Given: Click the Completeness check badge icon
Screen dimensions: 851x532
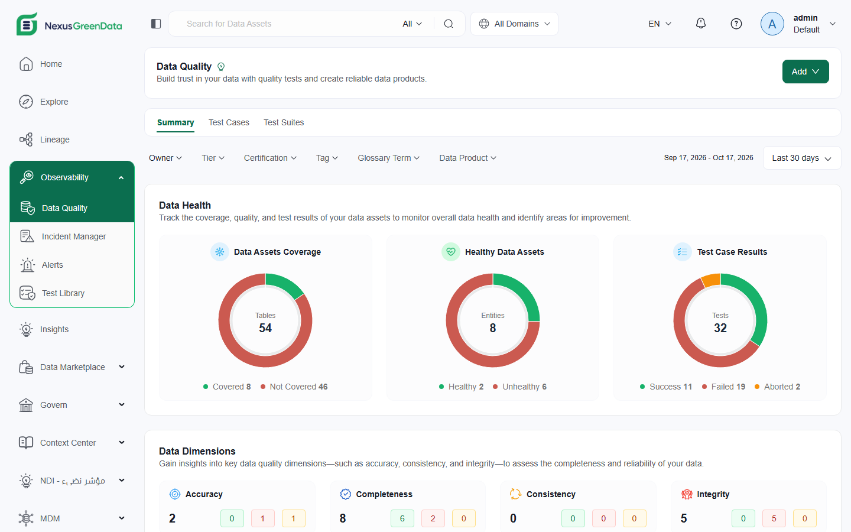Looking at the screenshot, I should point(346,494).
